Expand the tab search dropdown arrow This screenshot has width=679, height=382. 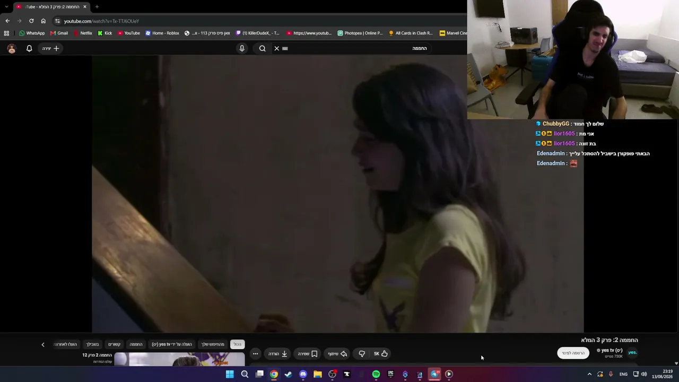tap(6, 7)
